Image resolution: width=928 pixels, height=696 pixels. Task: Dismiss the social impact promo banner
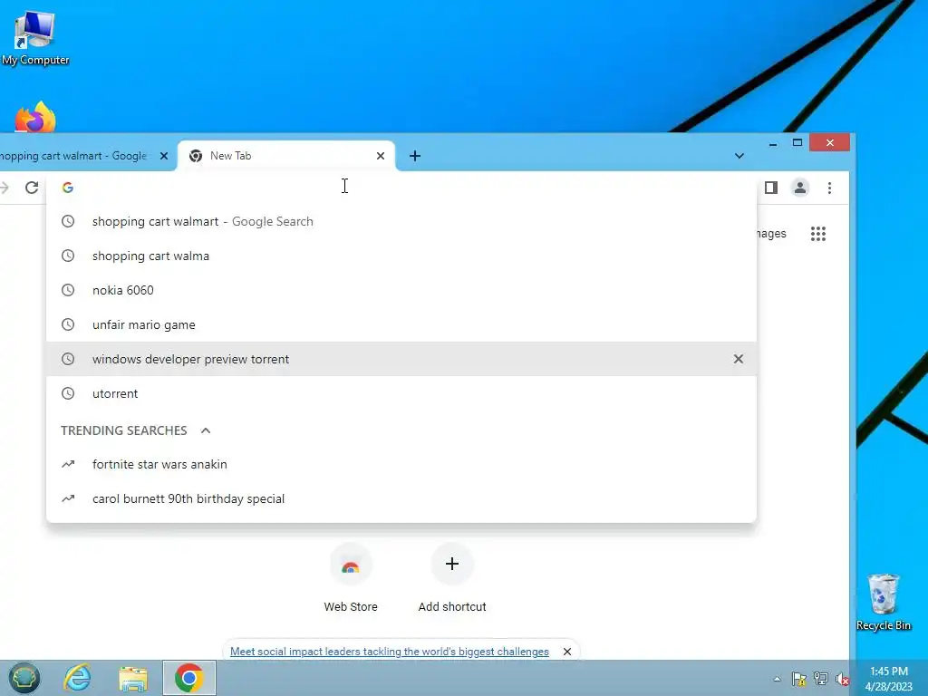coord(567,652)
